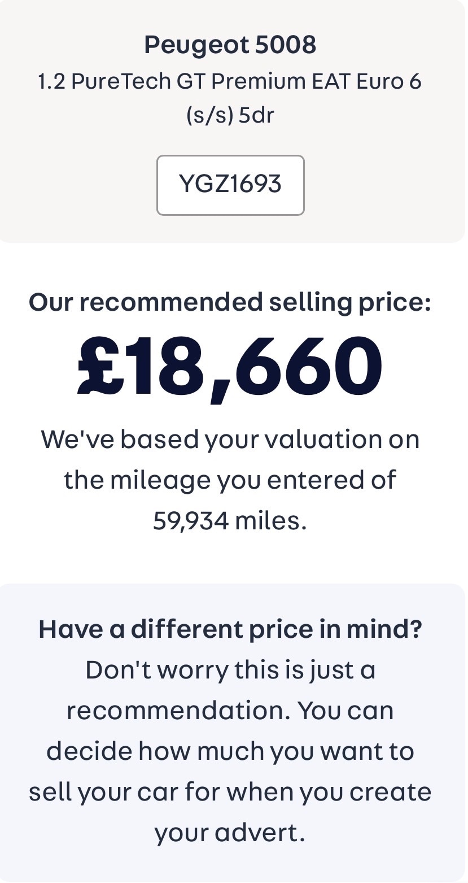Screen dimensions: 468x883
Task: Tap sell your car for when you create
Action: tap(230, 791)
